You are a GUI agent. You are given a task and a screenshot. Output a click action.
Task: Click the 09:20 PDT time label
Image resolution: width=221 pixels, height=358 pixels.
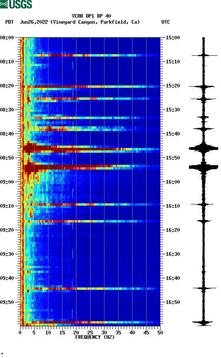[7, 230]
